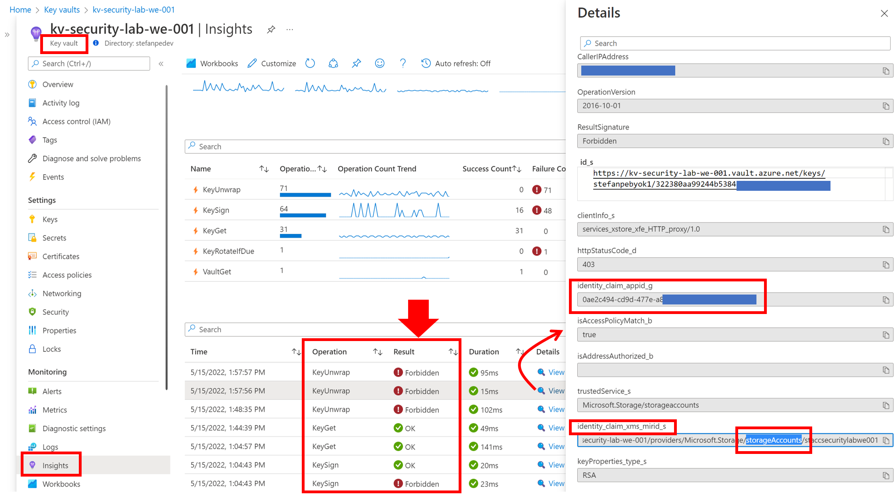The width and height of the screenshot is (895, 504).
Task: Click View link for 1:48:35 PM KeyUnwrap
Action: 556,409
